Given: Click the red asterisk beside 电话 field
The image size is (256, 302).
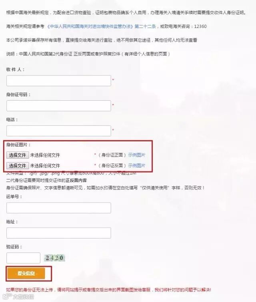Looking at the screenshot, I should (113, 130).
